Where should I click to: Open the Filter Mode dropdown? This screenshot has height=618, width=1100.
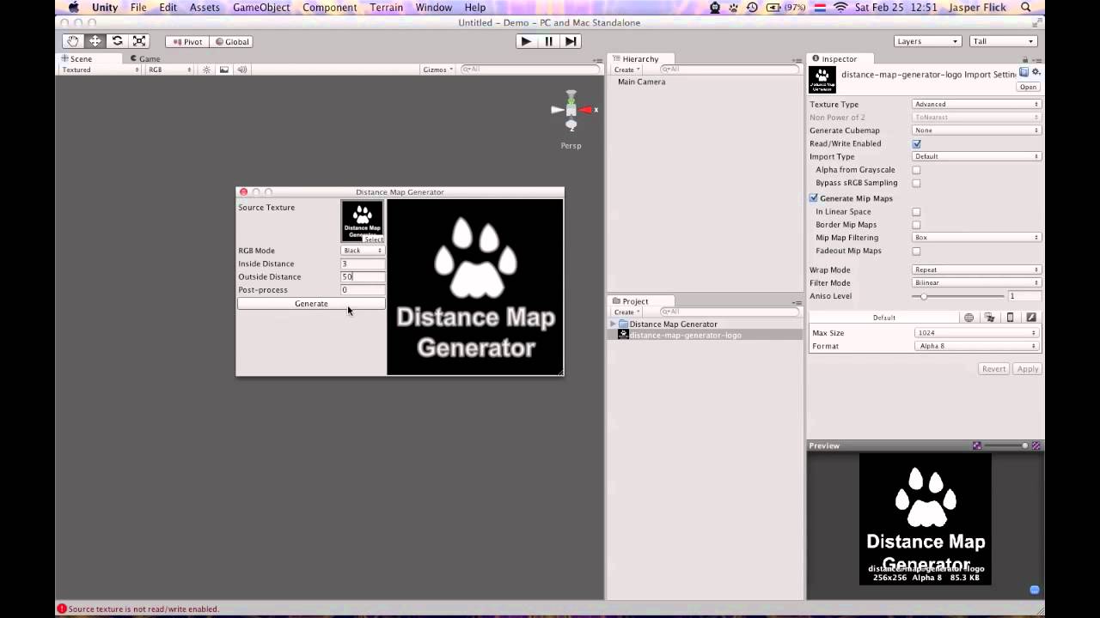[x=976, y=282]
